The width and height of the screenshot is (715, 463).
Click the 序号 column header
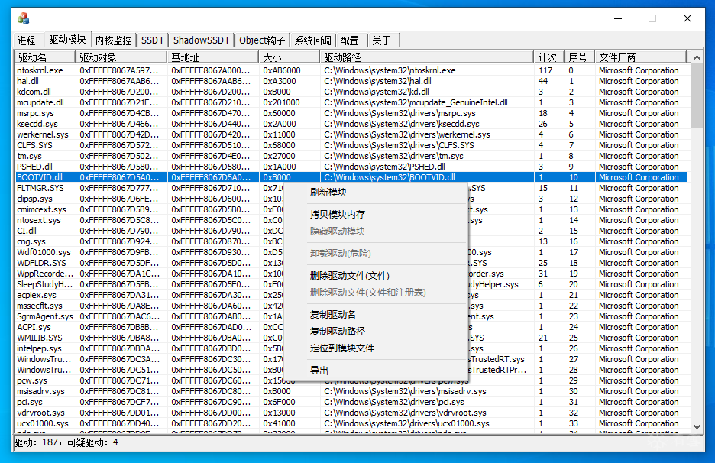pyautogui.click(x=579, y=57)
